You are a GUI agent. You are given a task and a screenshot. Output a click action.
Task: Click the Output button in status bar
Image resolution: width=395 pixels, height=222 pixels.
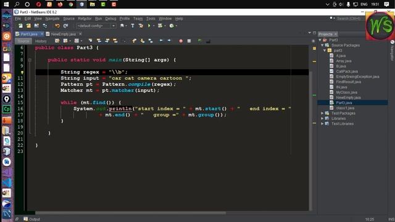pyautogui.click(x=32, y=220)
